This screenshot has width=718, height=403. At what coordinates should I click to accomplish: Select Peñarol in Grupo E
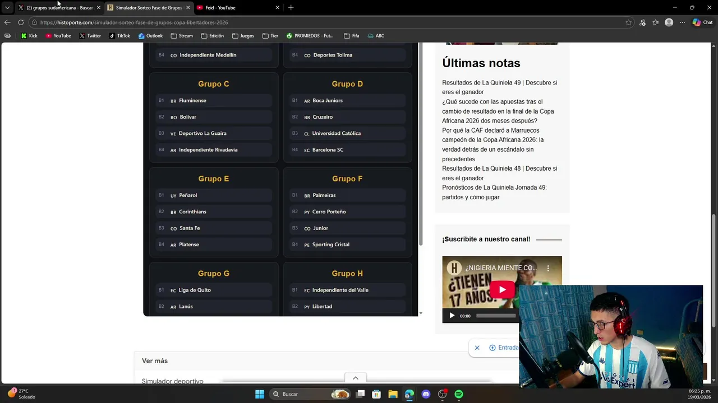[x=214, y=195]
